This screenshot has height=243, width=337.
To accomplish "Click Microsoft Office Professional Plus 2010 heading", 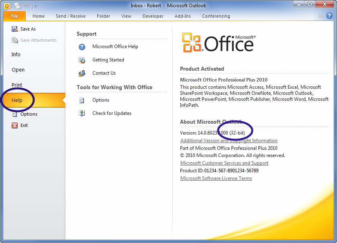I will point(223,80).
